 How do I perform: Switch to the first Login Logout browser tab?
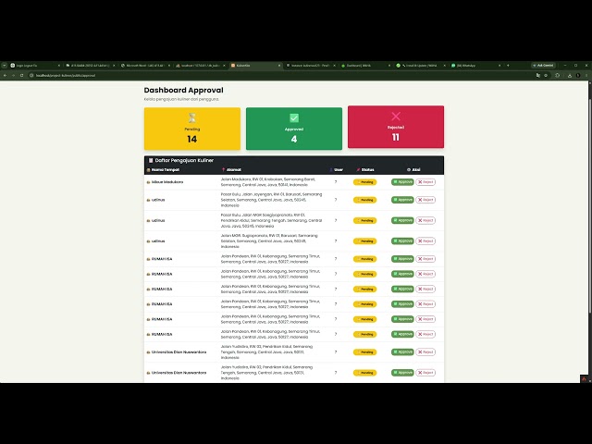pyautogui.click(x=35, y=66)
